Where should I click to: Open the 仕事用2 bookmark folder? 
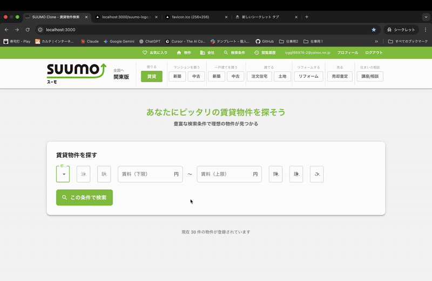[x=289, y=42]
